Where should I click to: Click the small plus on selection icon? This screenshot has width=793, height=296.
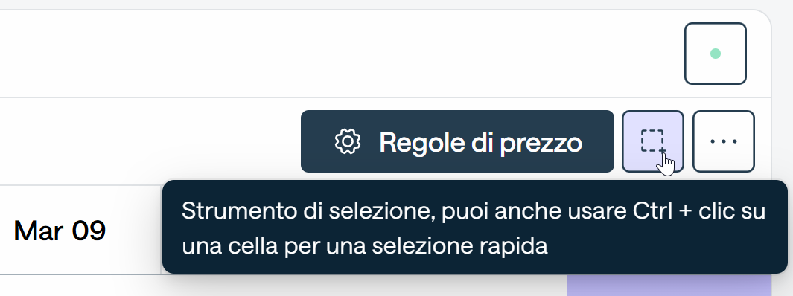[x=662, y=150]
